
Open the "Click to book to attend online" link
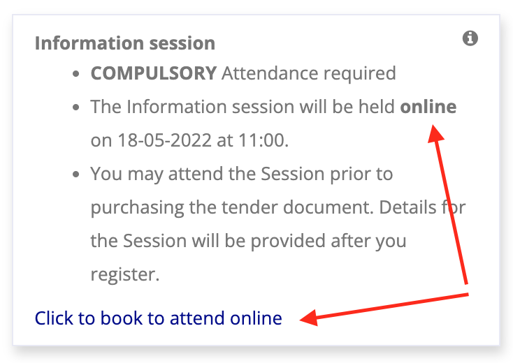[x=159, y=318]
